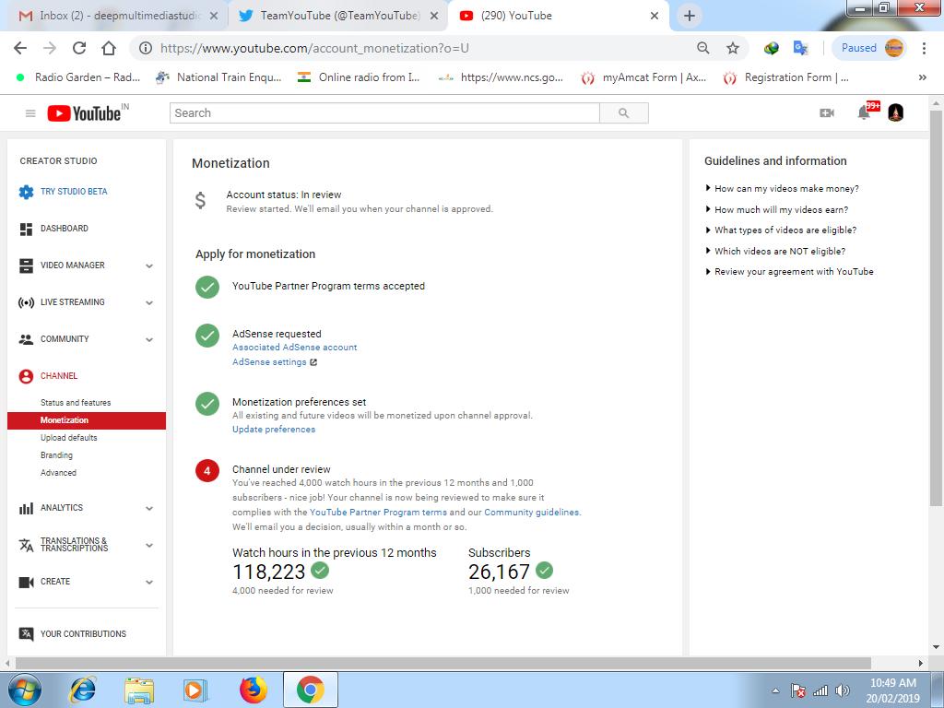Click the Video Manager sidebar icon

pos(26,265)
